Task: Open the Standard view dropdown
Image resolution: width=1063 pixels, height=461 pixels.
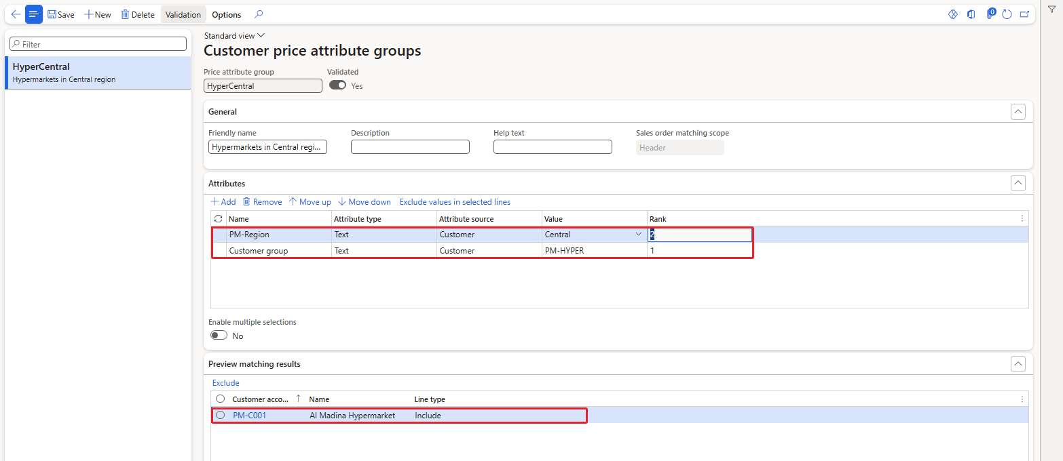Action: tap(234, 36)
